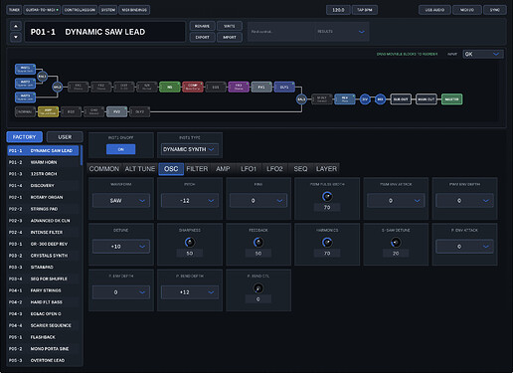513x373 pixels.
Task: Open the PITCH dropdown showing -12
Action: pyautogui.click(x=190, y=201)
